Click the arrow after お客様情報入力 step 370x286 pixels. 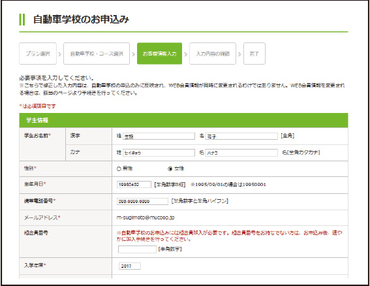(x=186, y=54)
